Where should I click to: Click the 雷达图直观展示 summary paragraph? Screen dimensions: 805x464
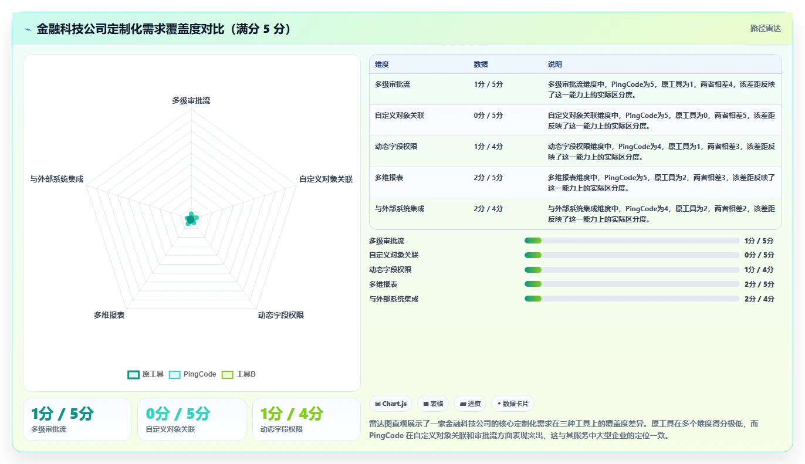564,429
